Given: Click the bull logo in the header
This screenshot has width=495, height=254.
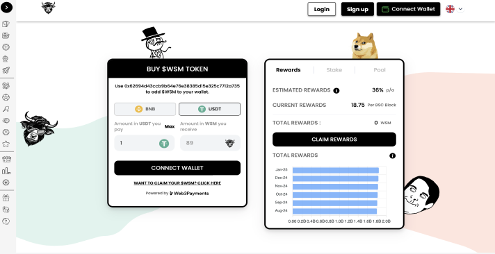Looking at the screenshot, I should coord(48,8).
